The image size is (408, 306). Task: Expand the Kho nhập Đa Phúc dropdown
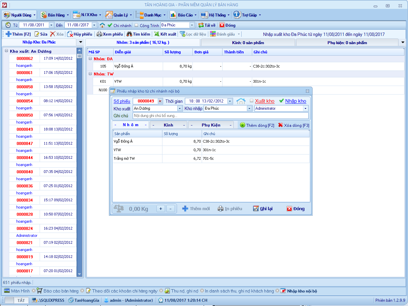coord(250,108)
